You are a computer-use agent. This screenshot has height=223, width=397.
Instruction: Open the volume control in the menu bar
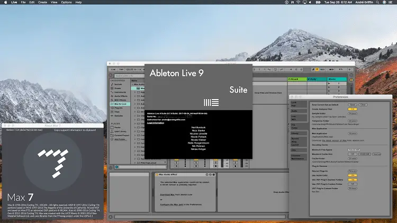click(x=310, y=2)
